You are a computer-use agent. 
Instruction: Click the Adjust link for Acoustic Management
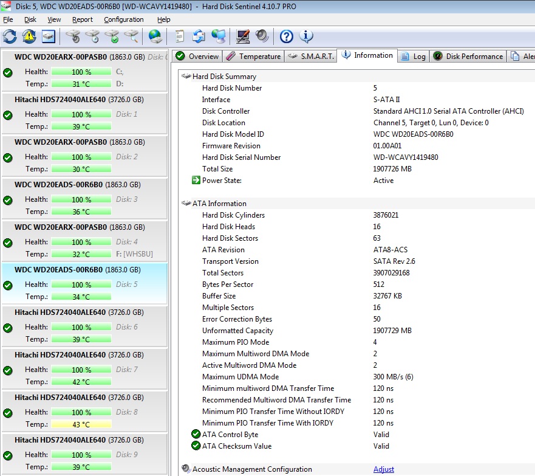(384, 469)
